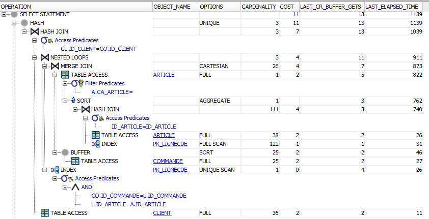The height and width of the screenshot is (219, 429).
Task: Collapse TABLE ACCESS ARTICLE node with cardinality 1
Action: tap(55, 75)
